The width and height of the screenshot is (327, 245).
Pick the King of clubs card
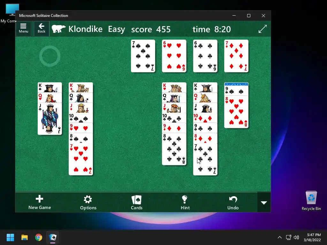pos(205,87)
